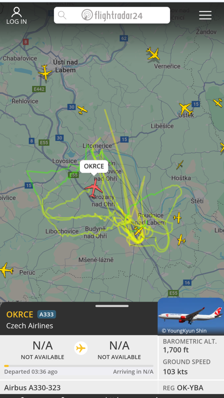Screen dimensions: 224x398
Task: Select yellow aircraft near Úštěk
Action: coord(186,109)
